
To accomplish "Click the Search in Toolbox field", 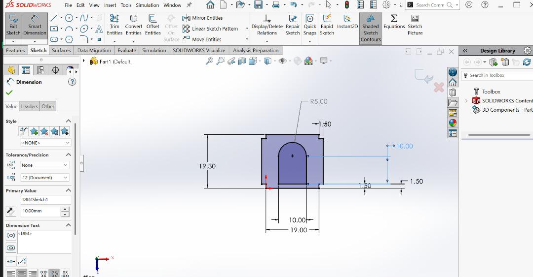I will (x=497, y=75).
